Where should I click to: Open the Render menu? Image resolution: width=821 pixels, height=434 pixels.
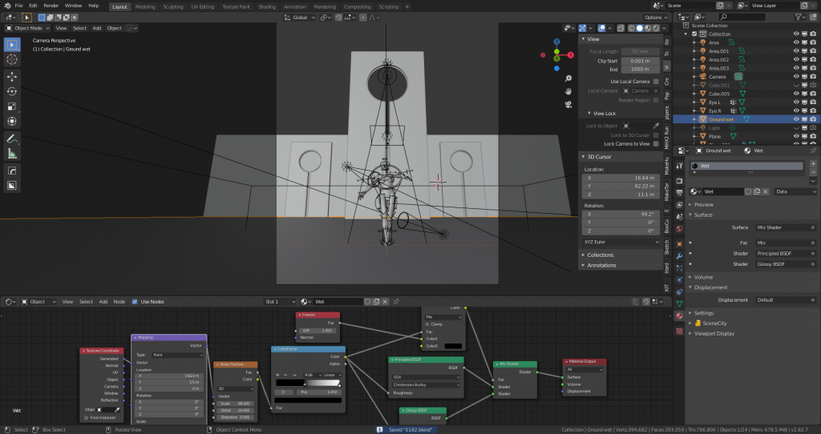click(x=51, y=6)
